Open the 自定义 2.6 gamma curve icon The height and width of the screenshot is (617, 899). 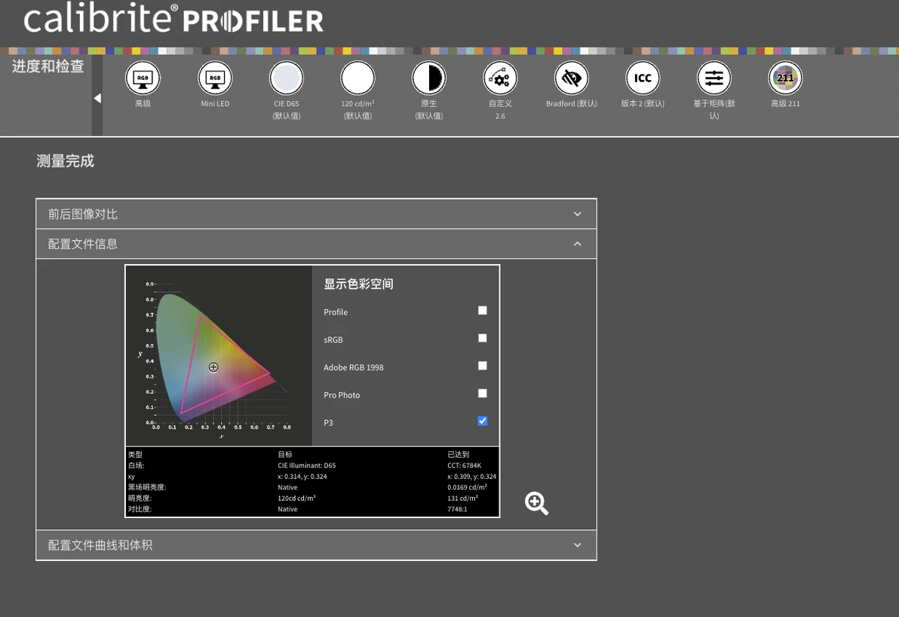tap(500, 78)
